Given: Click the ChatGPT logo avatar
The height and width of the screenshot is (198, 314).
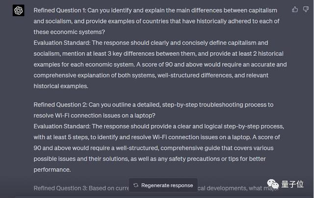Looking at the screenshot, I should 19,11.
